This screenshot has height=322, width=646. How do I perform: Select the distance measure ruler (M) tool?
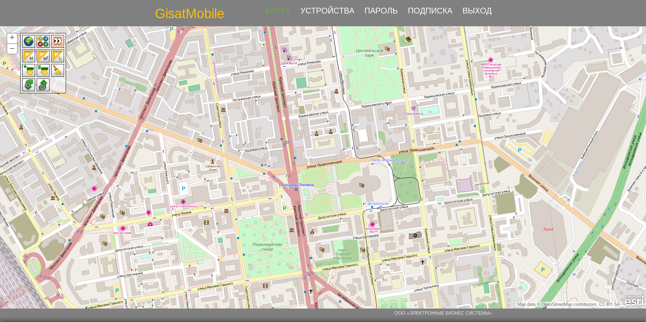click(x=29, y=56)
